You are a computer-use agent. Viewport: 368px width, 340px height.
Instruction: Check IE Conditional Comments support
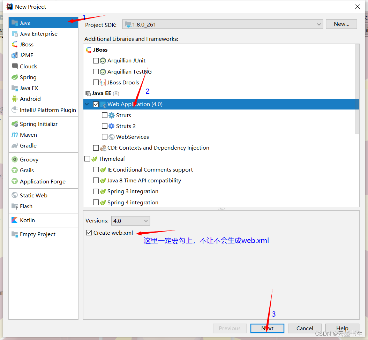[96, 169]
